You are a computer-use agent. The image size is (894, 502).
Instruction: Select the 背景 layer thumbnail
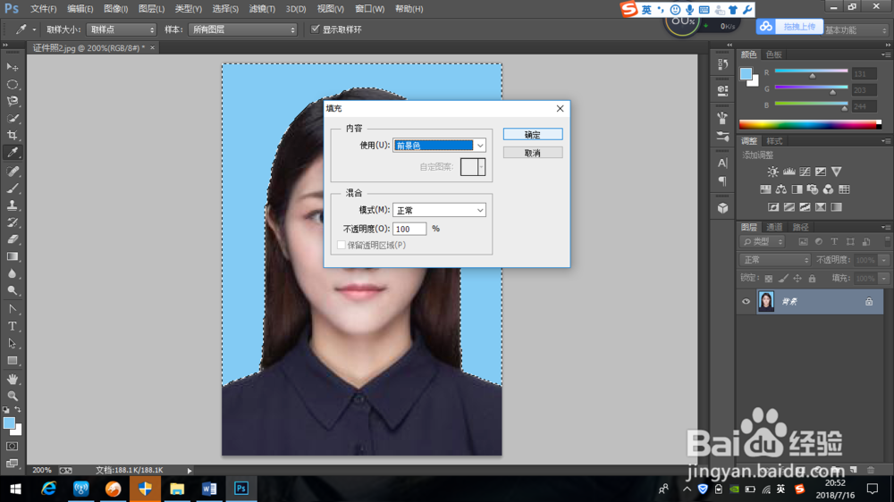[x=766, y=301]
